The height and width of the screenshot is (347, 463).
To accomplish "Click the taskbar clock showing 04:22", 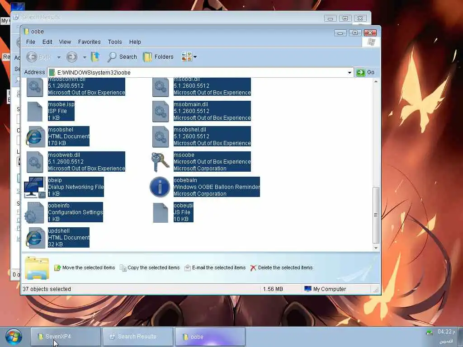I will coord(446,332).
